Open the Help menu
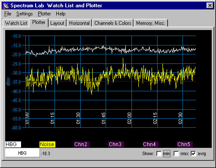 click(61, 14)
